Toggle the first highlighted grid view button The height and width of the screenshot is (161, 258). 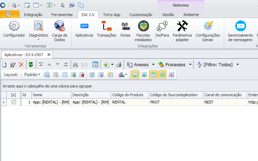[x=135, y=75]
